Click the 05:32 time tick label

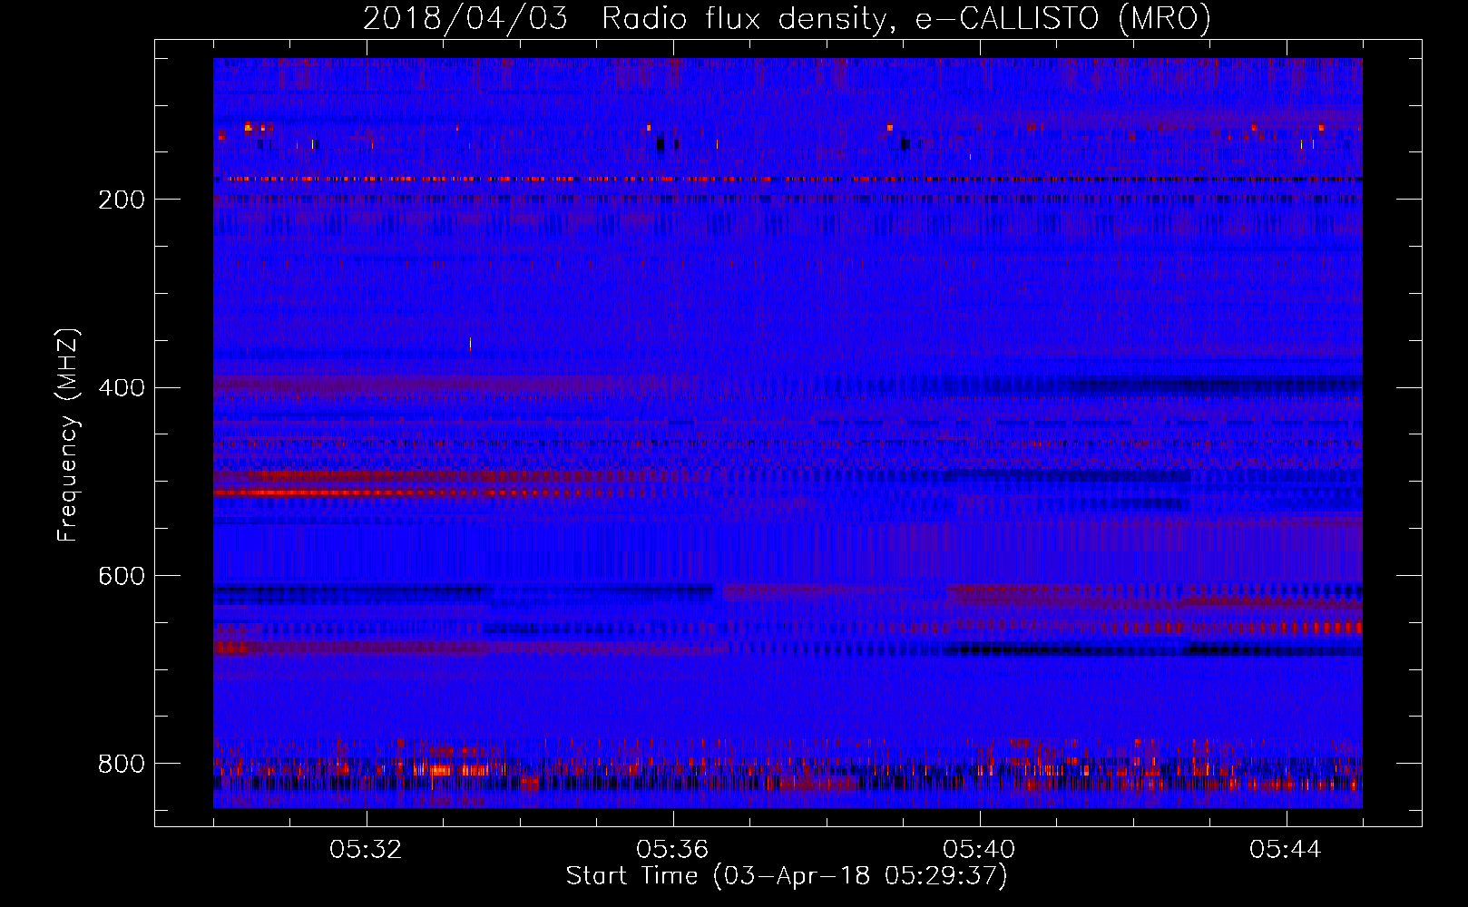pyautogui.click(x=366, y=850)
